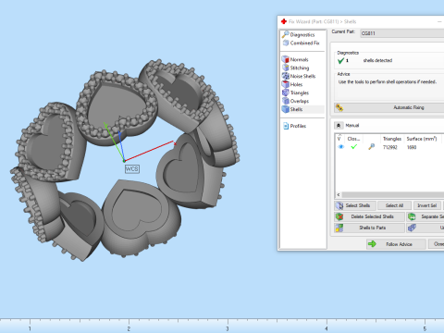Sort by the Triangles column header

point(392,139)
